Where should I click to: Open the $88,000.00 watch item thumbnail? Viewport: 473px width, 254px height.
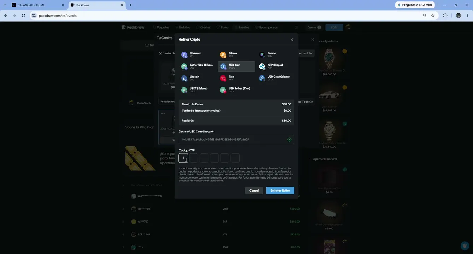click(329, 59)
